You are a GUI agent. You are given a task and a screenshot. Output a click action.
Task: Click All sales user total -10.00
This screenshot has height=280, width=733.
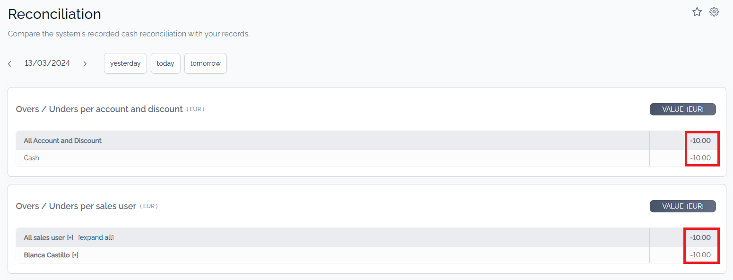coord(700,237)
